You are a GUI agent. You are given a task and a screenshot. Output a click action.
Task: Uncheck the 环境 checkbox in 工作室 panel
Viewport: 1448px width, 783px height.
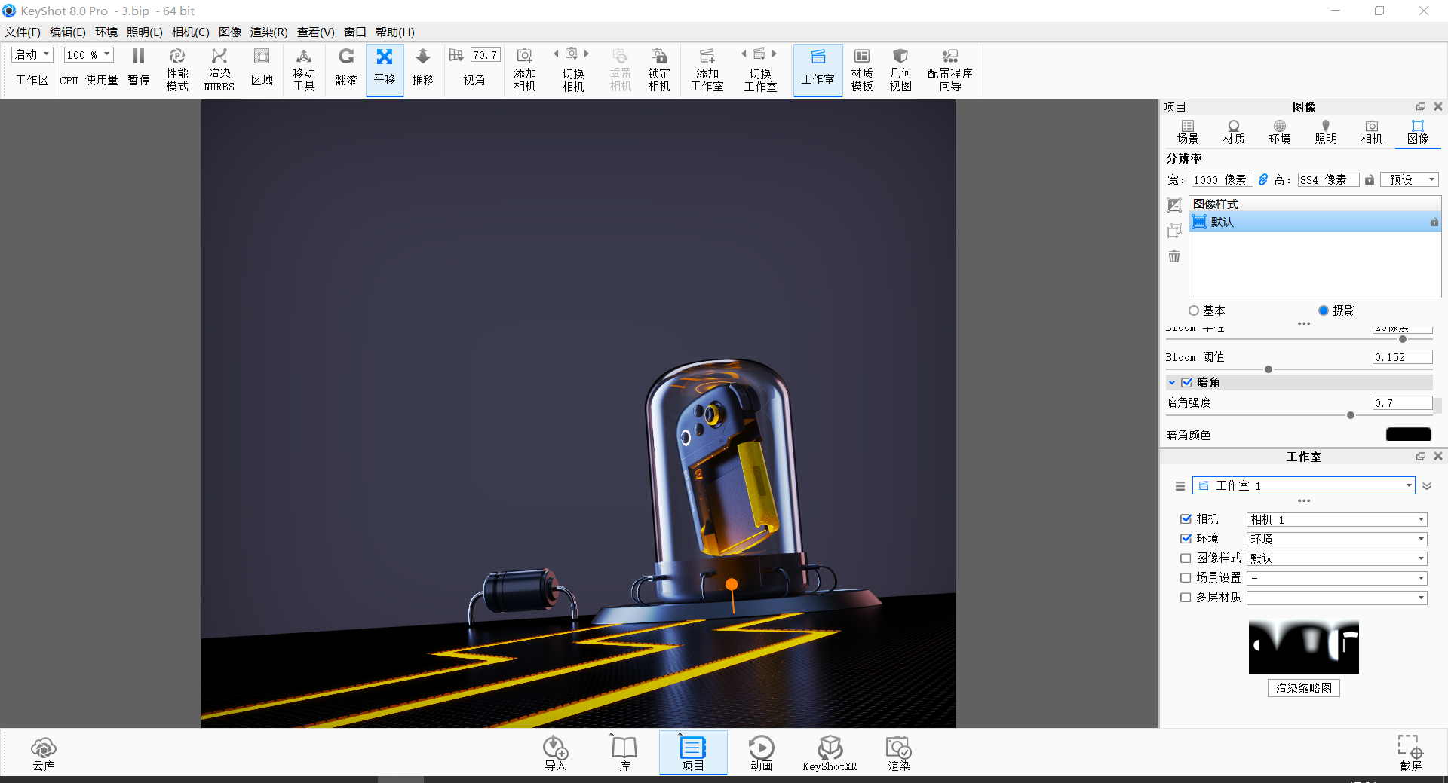coord(1185,538)
